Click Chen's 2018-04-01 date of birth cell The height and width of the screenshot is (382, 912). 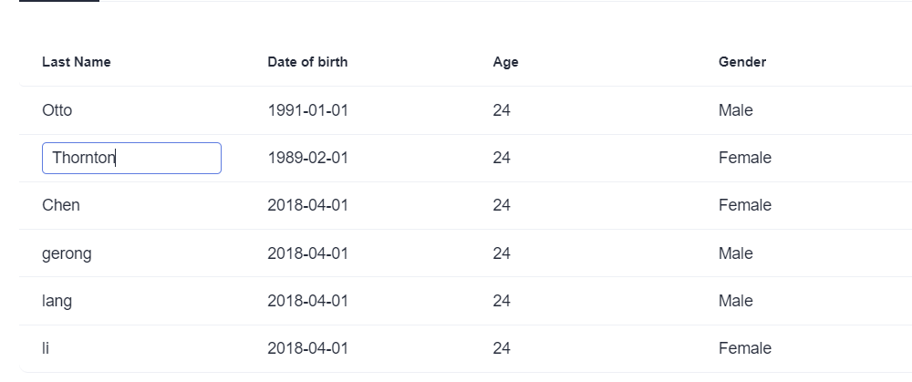(308, 205)
